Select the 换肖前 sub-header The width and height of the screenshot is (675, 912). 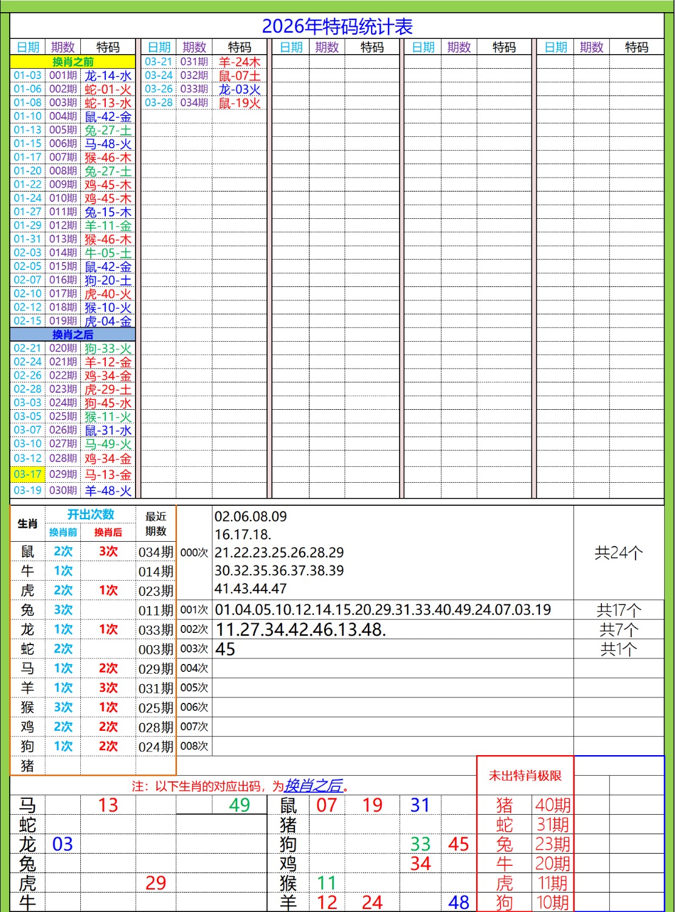point(63,533)
